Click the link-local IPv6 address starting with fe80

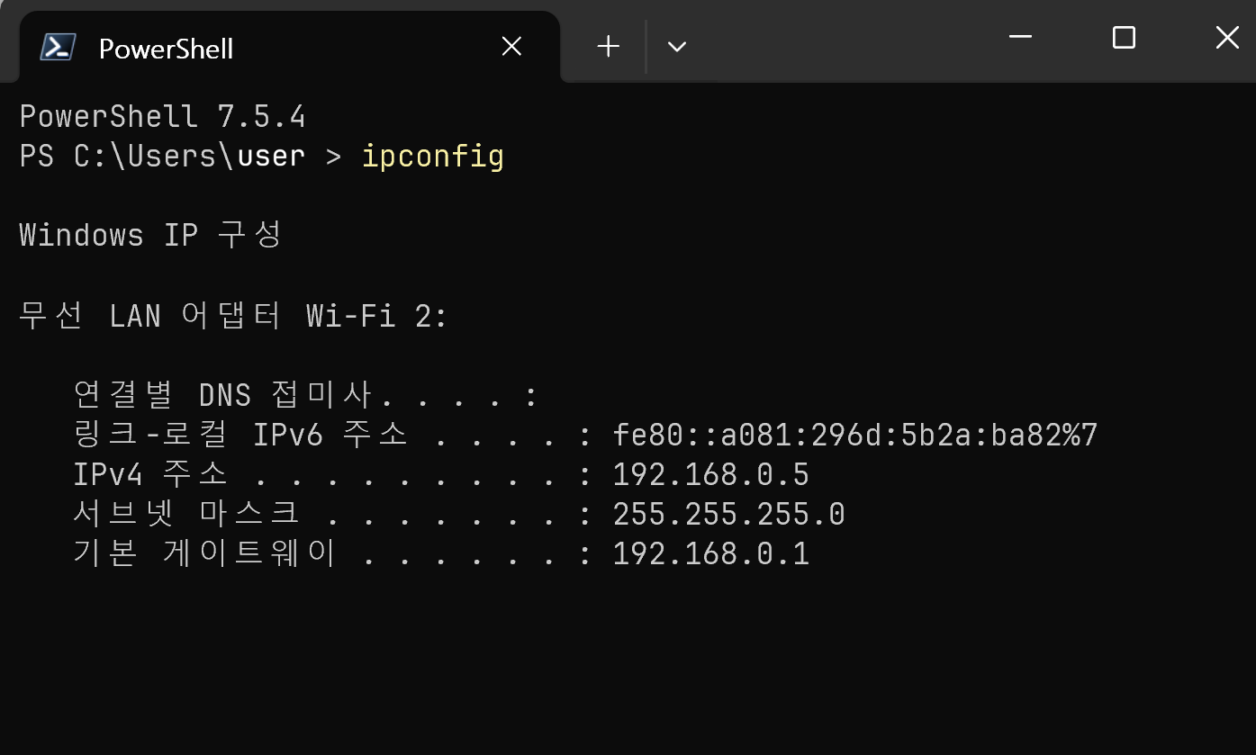pyautogui.click(x=854, y=436)
